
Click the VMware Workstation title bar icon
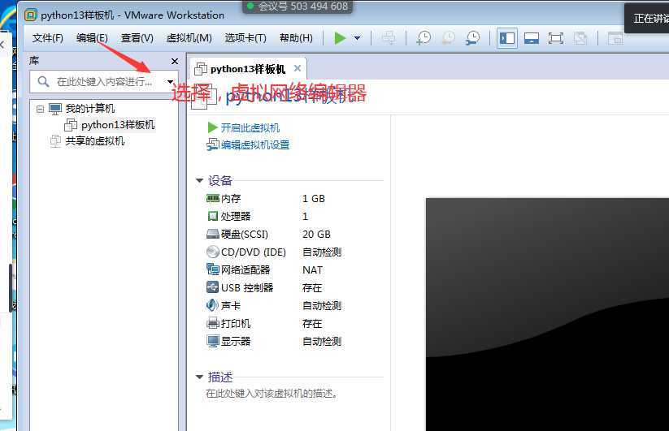(x=31, y=15)
